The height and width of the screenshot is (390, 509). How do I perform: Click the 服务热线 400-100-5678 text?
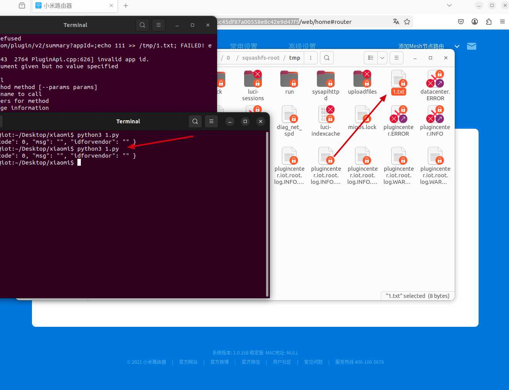pos(359,362)
